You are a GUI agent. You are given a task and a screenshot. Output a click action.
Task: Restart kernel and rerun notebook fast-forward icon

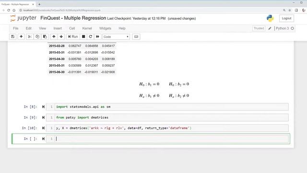pyautogui.click(x=97, y=37)
